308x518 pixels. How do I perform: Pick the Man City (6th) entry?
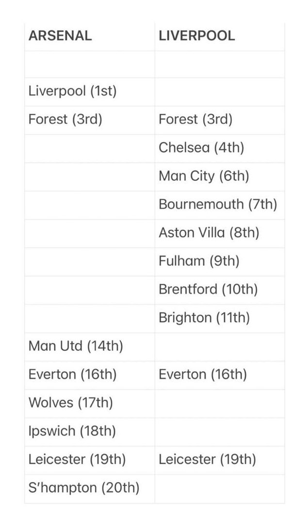click(x=203, y=176)
